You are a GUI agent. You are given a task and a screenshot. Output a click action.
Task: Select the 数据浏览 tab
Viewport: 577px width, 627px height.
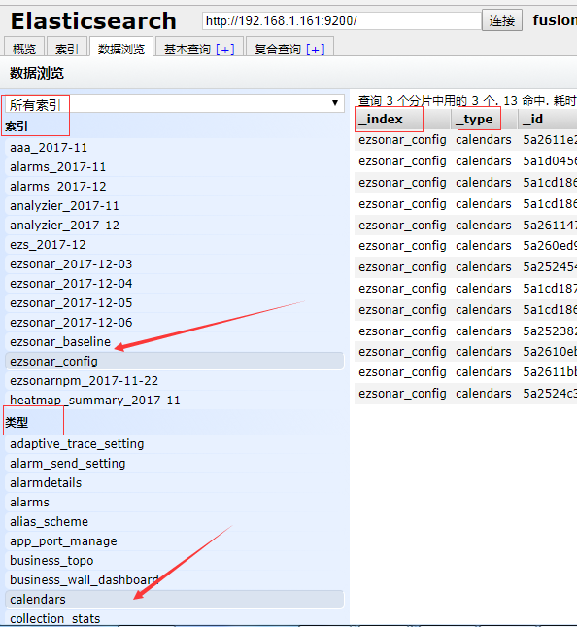121,48
